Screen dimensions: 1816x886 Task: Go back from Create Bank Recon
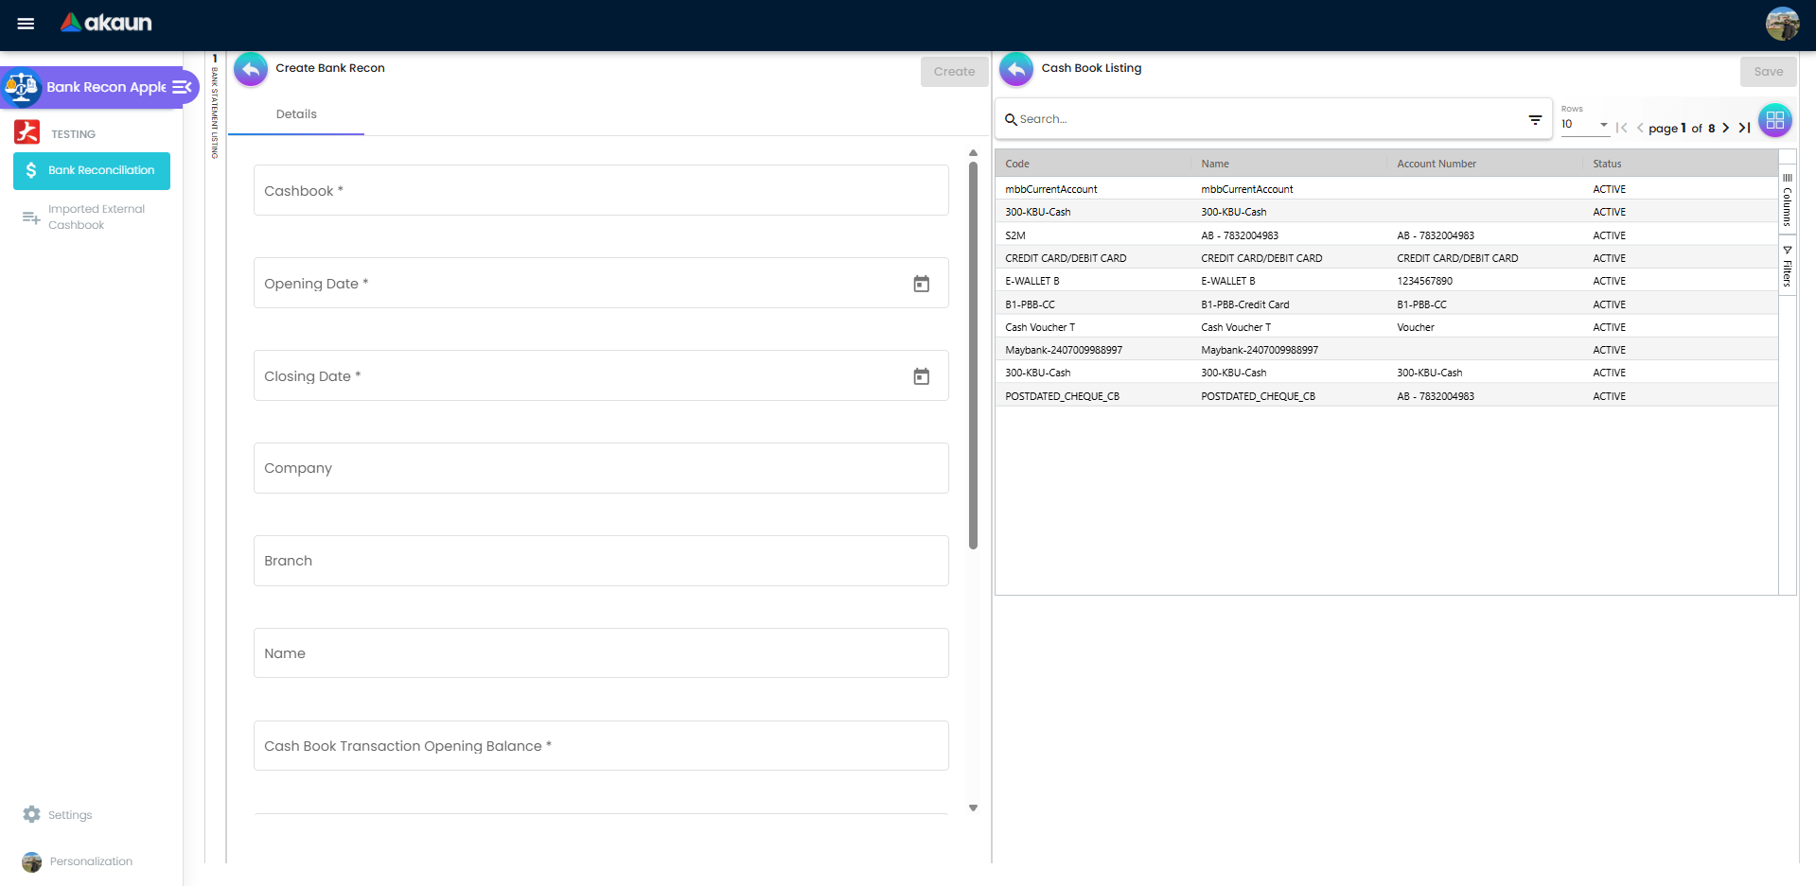pyautogui.click(x=250, y=68)
